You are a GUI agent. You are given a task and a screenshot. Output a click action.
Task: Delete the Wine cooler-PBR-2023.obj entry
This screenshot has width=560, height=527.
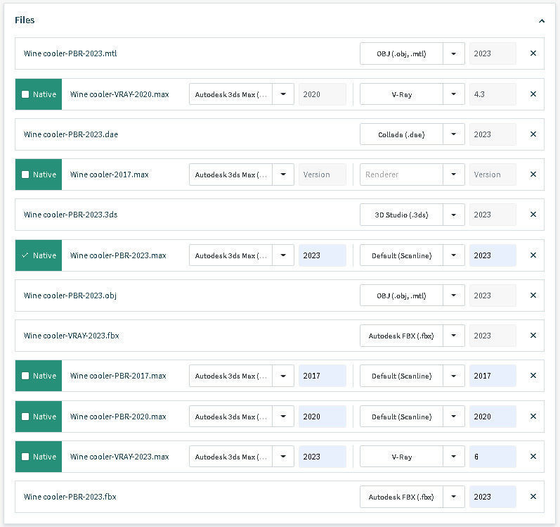533,296
